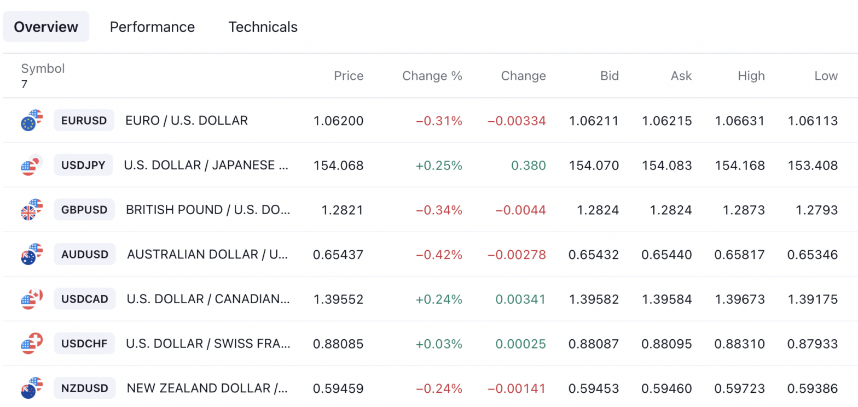
Task: Sort by the Price column
Action: point(349,76)
